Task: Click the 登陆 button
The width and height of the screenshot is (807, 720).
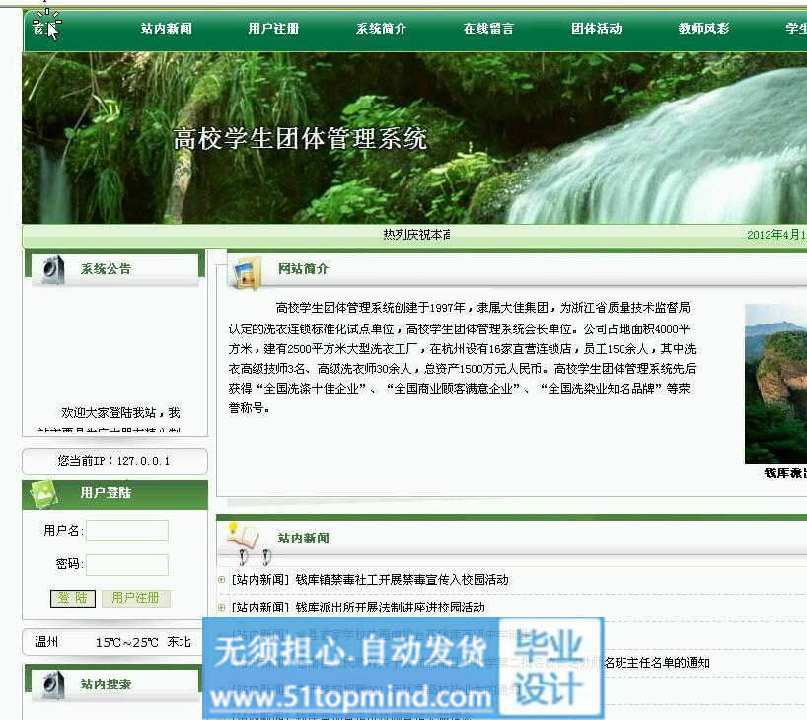Action: (73, 598)
